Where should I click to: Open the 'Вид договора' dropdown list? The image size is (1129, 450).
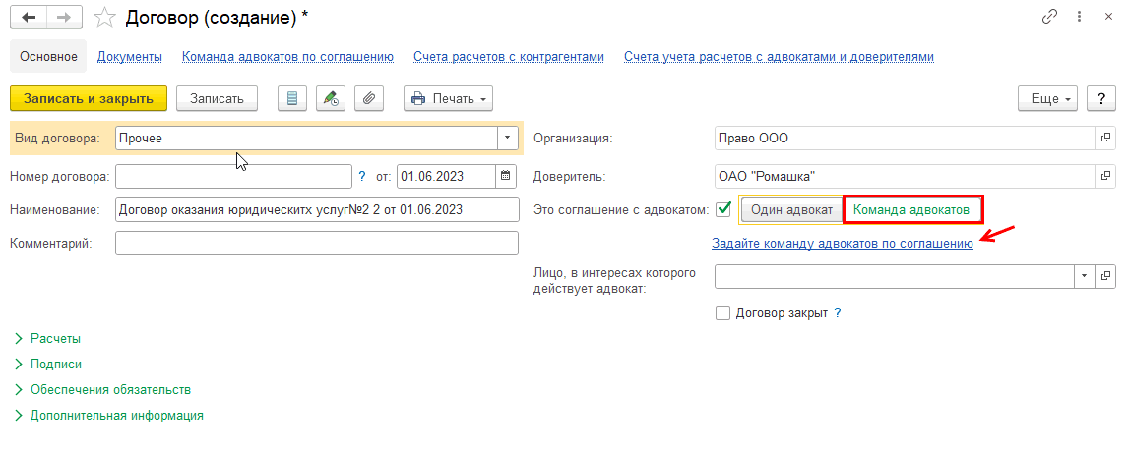coord(507,139)
